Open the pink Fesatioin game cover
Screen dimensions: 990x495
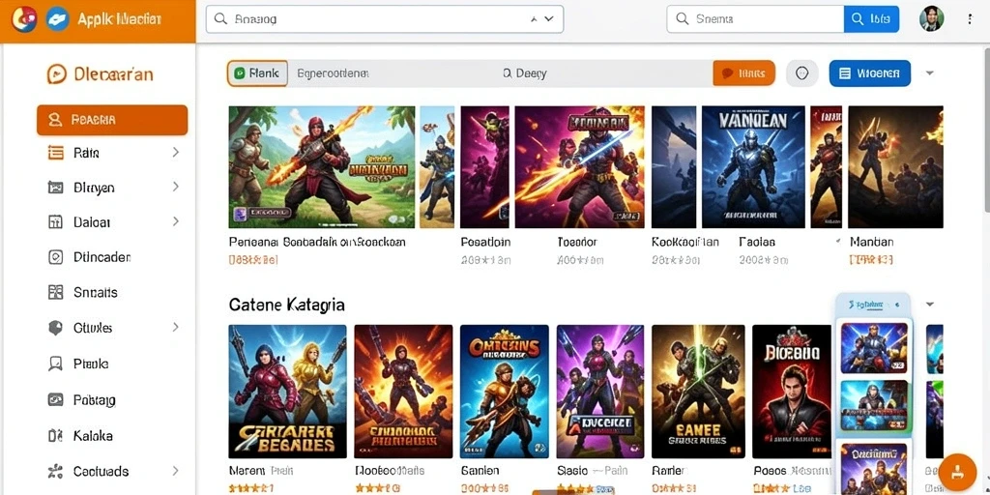(484, 166)
